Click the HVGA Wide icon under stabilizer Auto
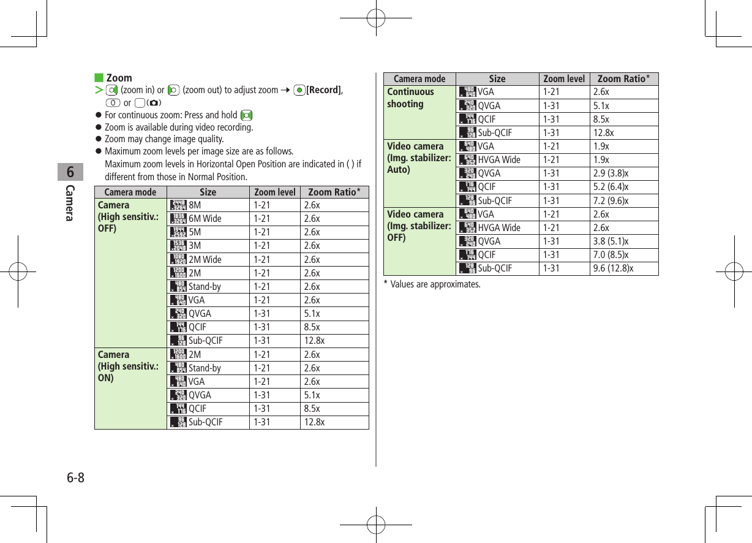The image size is (752, 543). 467,160
